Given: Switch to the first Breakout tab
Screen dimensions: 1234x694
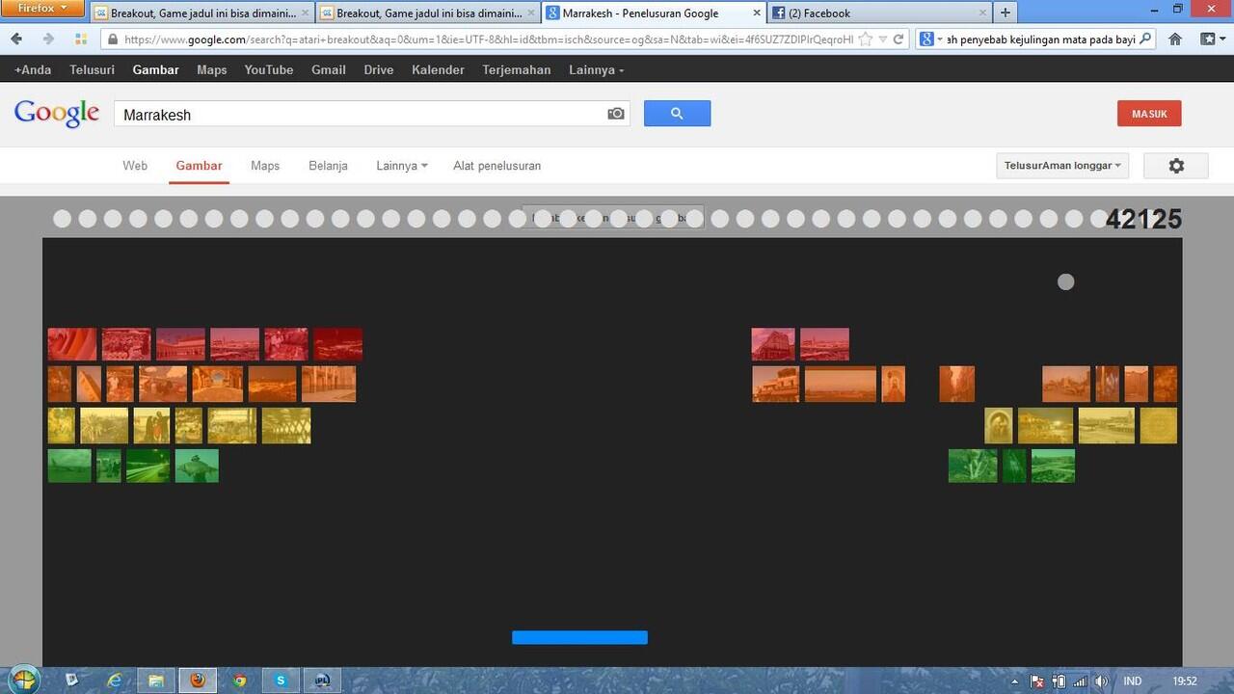Looking at the screenshot, I should coord(203,13).
